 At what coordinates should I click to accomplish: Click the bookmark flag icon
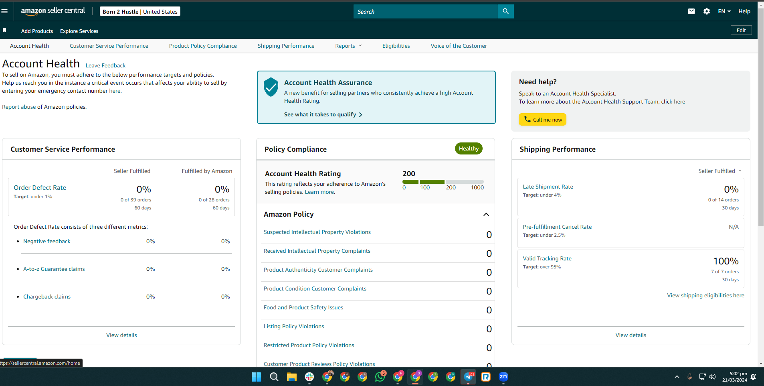(4, 30)
